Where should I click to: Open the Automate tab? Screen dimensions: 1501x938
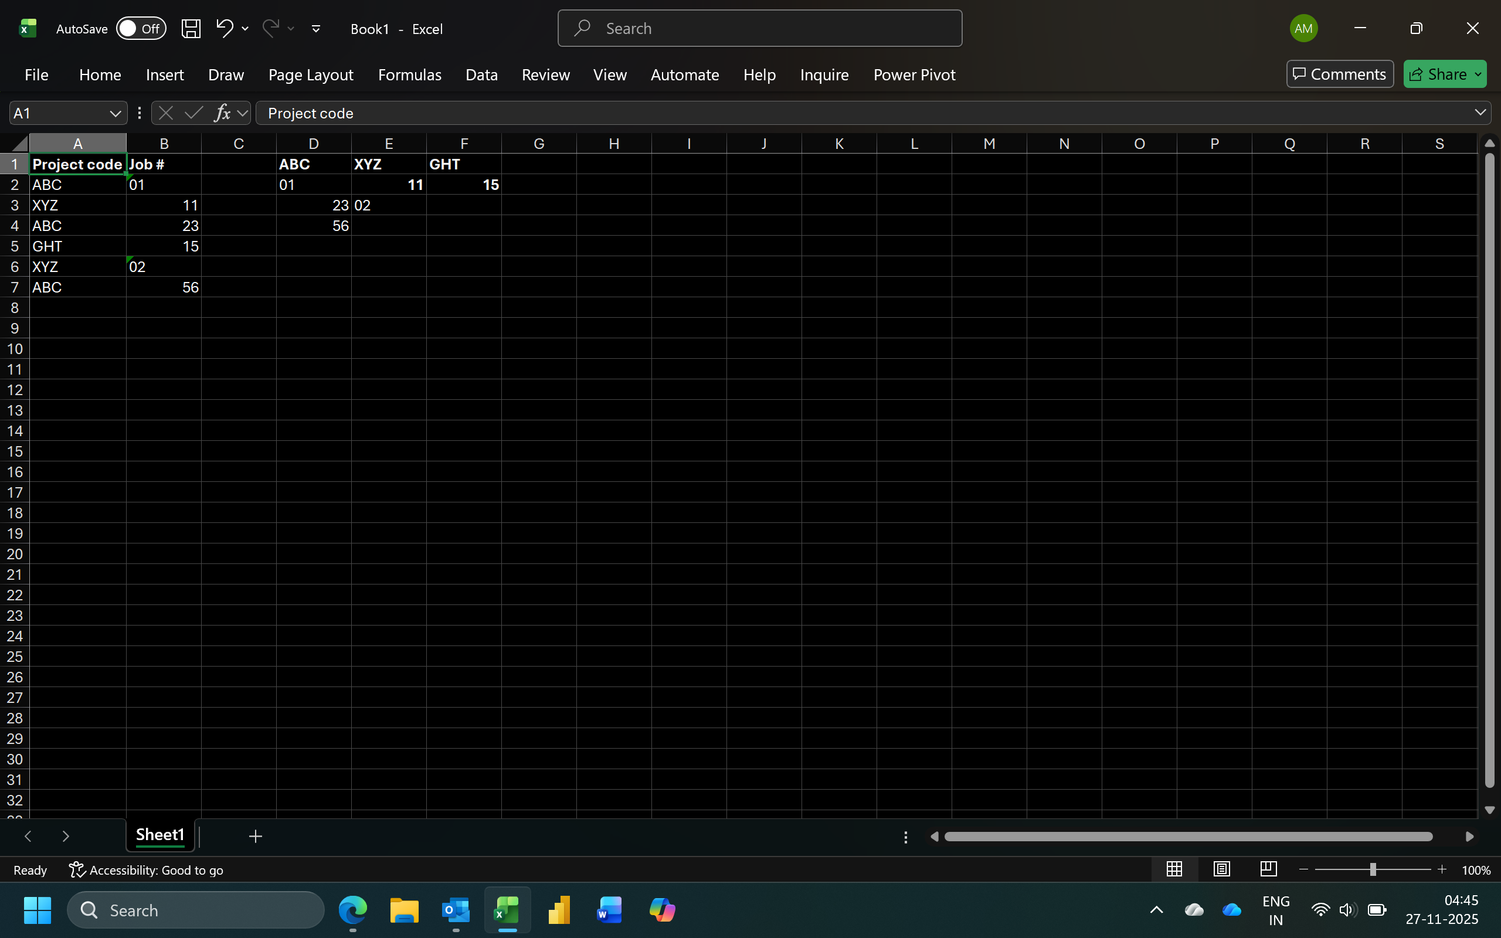[x=685, y=74]
